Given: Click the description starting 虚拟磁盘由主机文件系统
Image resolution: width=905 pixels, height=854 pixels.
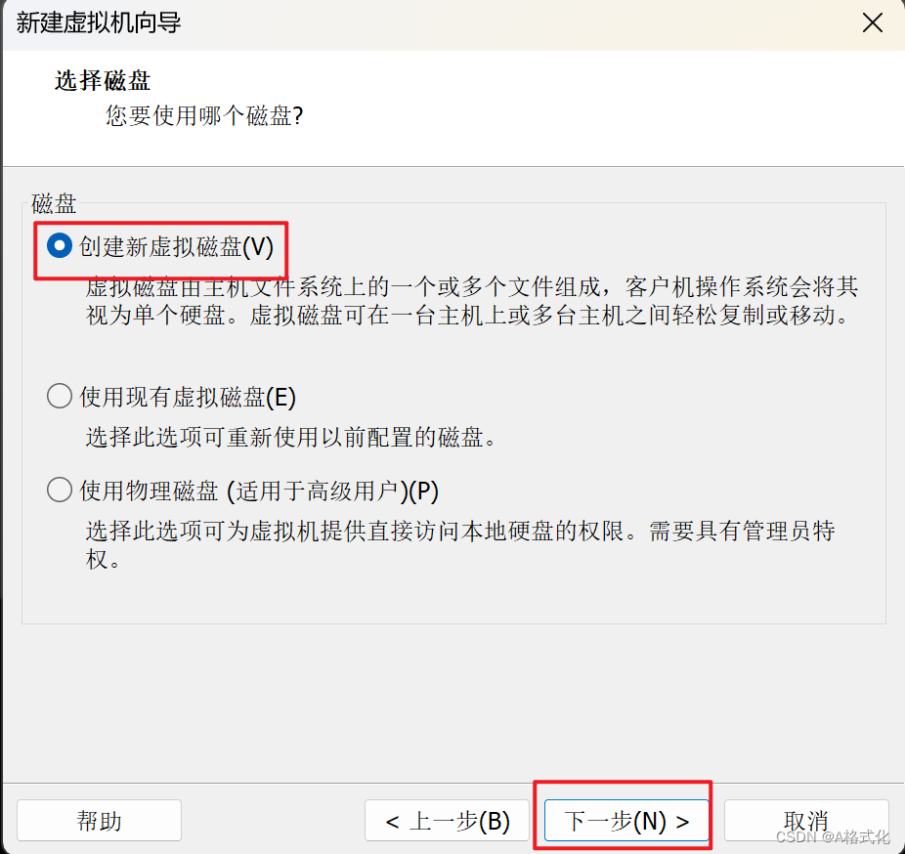Looking at the screenshot, I should click(x=472, y=301).
